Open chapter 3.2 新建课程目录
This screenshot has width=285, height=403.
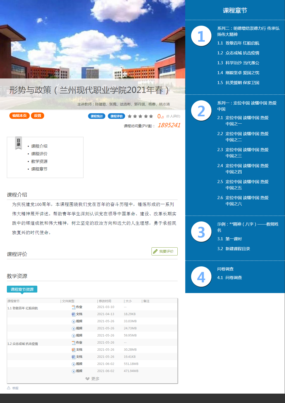(234, 249)
